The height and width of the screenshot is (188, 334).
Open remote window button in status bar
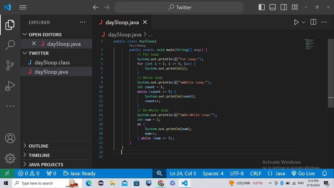[7, 173]
